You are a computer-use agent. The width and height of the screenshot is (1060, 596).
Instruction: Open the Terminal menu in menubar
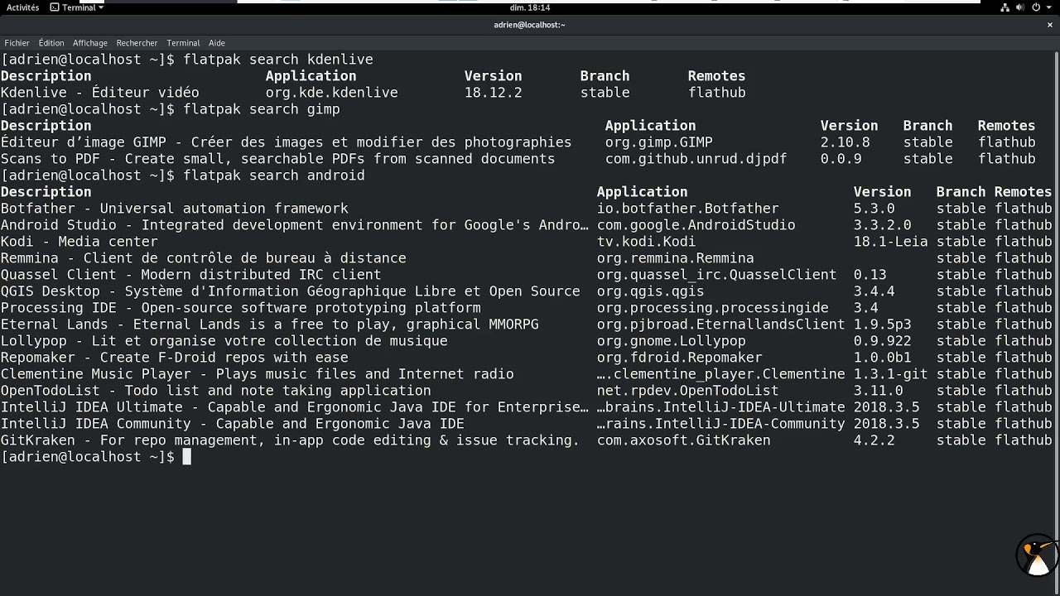point(183,43)
